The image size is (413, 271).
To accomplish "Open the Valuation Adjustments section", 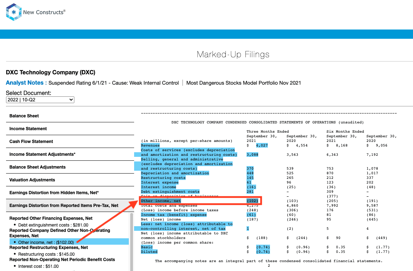I will 70,180.
